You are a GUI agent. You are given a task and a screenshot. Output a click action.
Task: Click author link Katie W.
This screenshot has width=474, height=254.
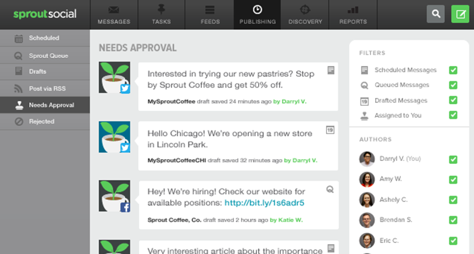(x=288, y=220)
